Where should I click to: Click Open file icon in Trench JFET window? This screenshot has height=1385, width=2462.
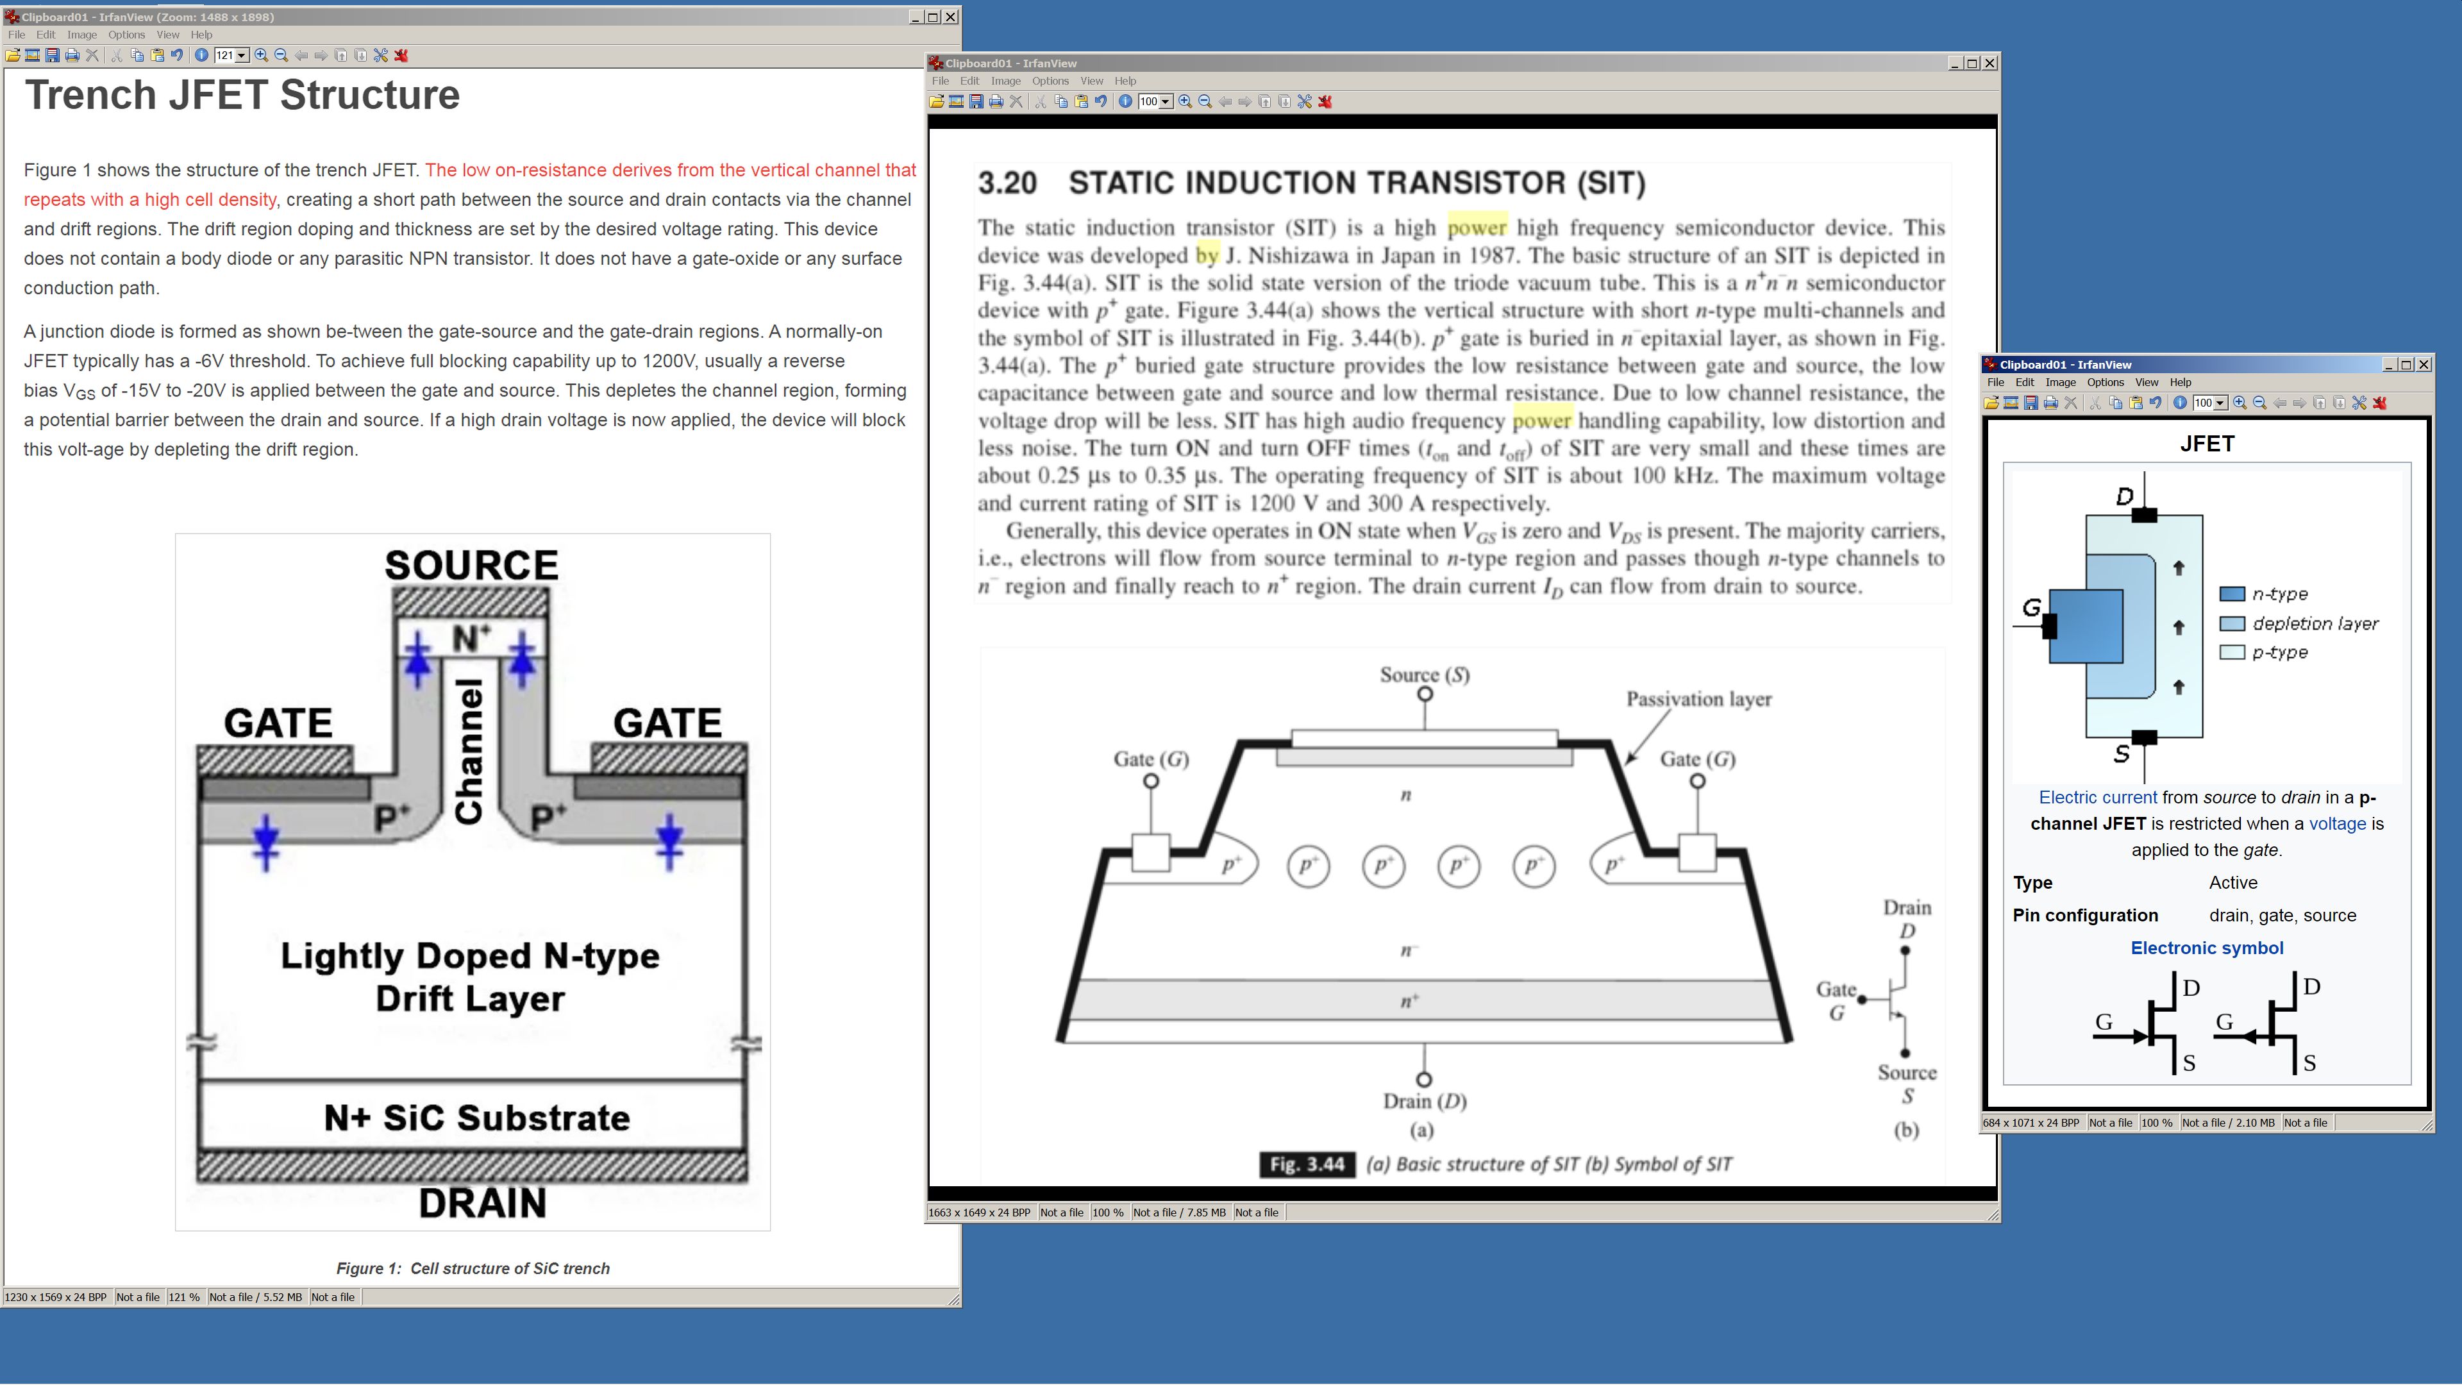point(12,55)
